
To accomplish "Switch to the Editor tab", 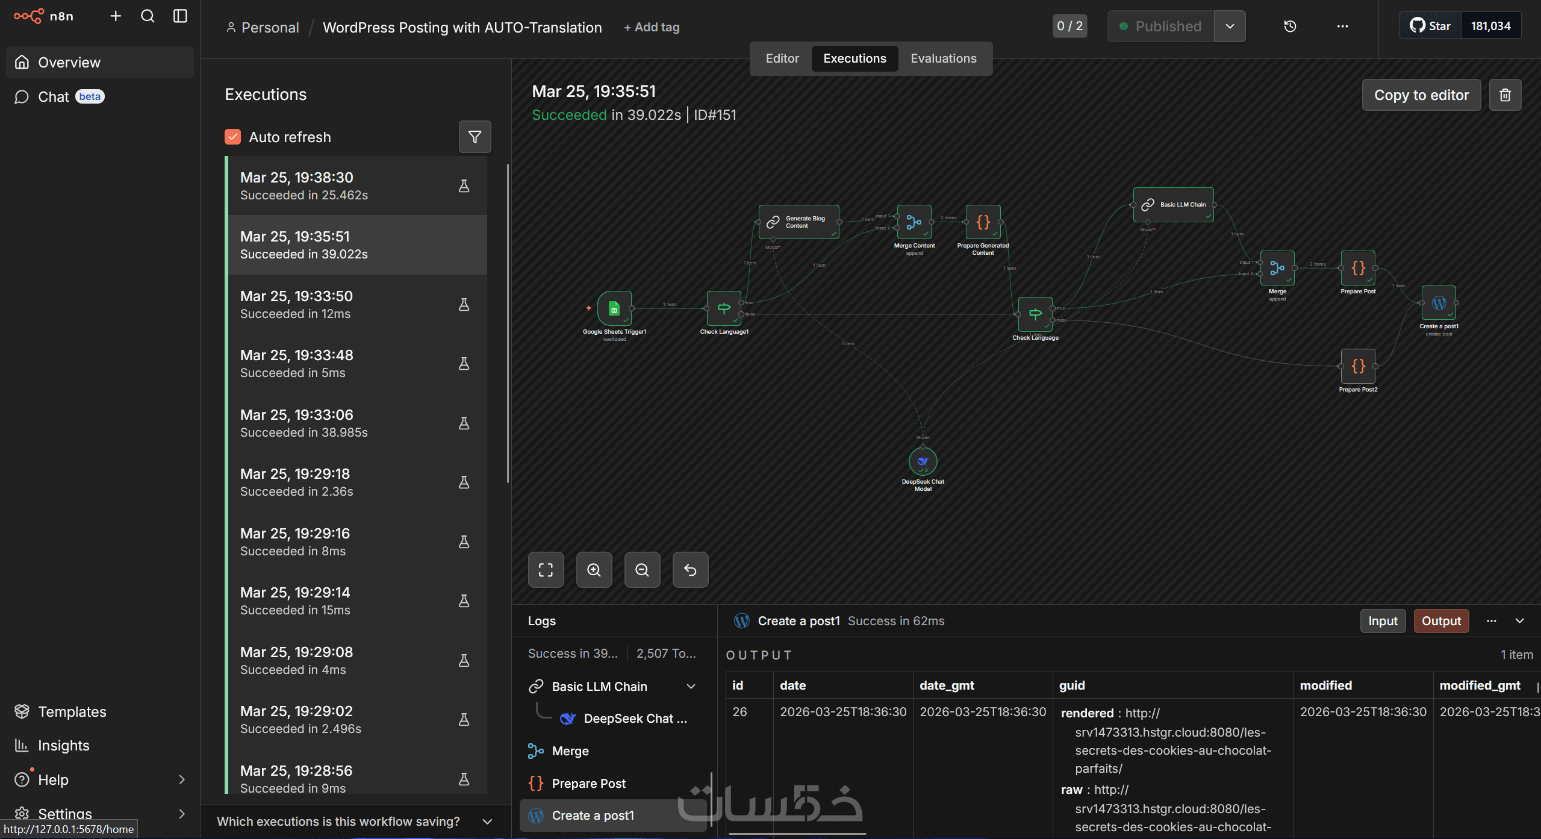I will tap(782, 58).
